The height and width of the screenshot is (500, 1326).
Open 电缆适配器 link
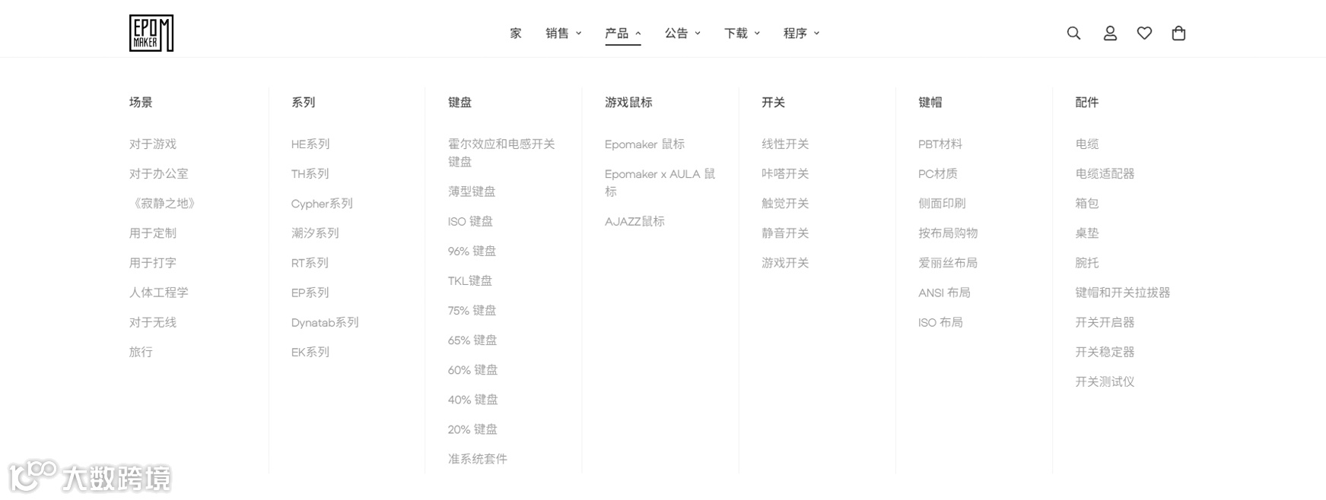tap(1105, 174)
